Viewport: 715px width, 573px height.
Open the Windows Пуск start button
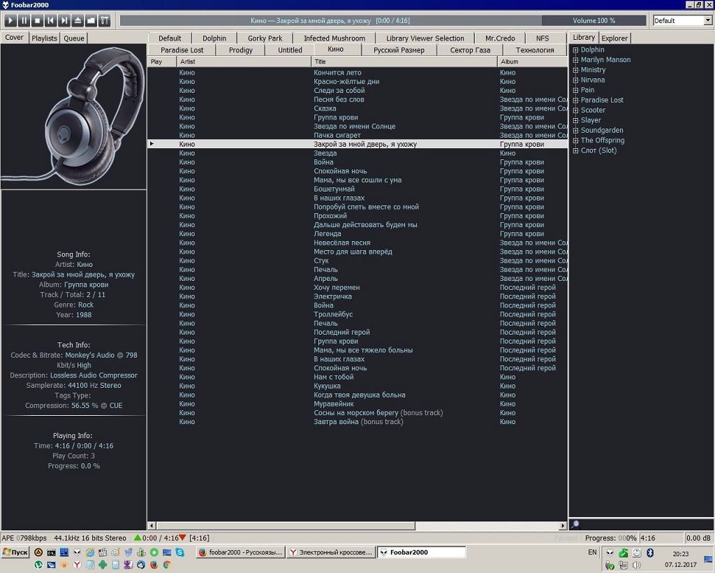pos(15,552)
